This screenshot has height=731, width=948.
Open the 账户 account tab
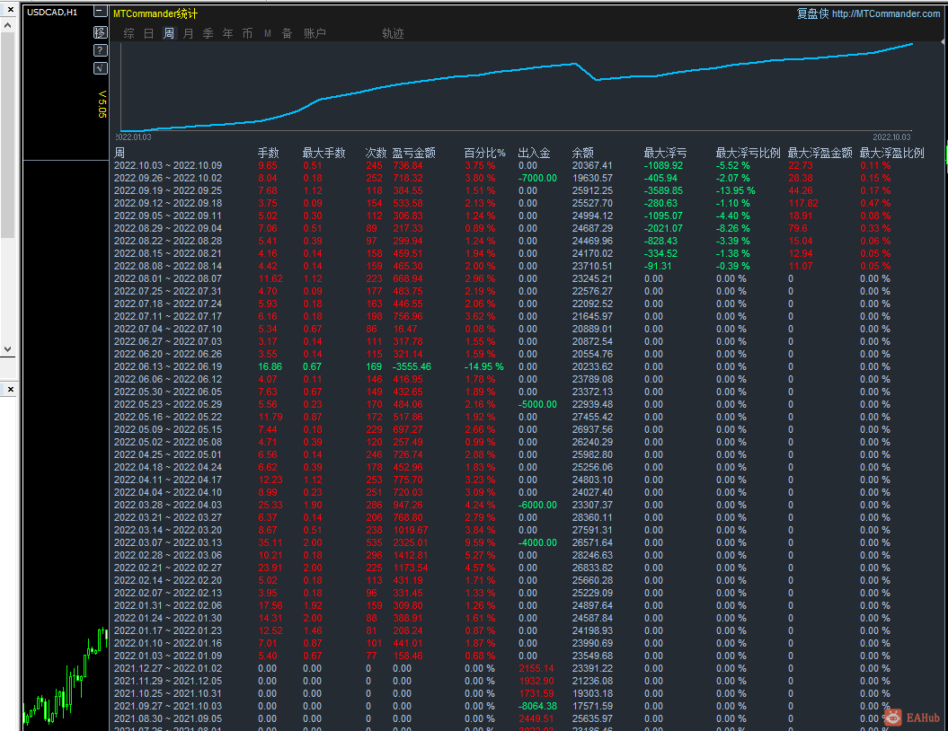point(315,34)
